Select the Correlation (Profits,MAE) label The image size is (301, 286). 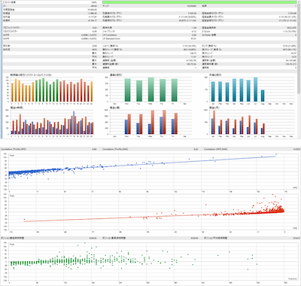point(115,149)
